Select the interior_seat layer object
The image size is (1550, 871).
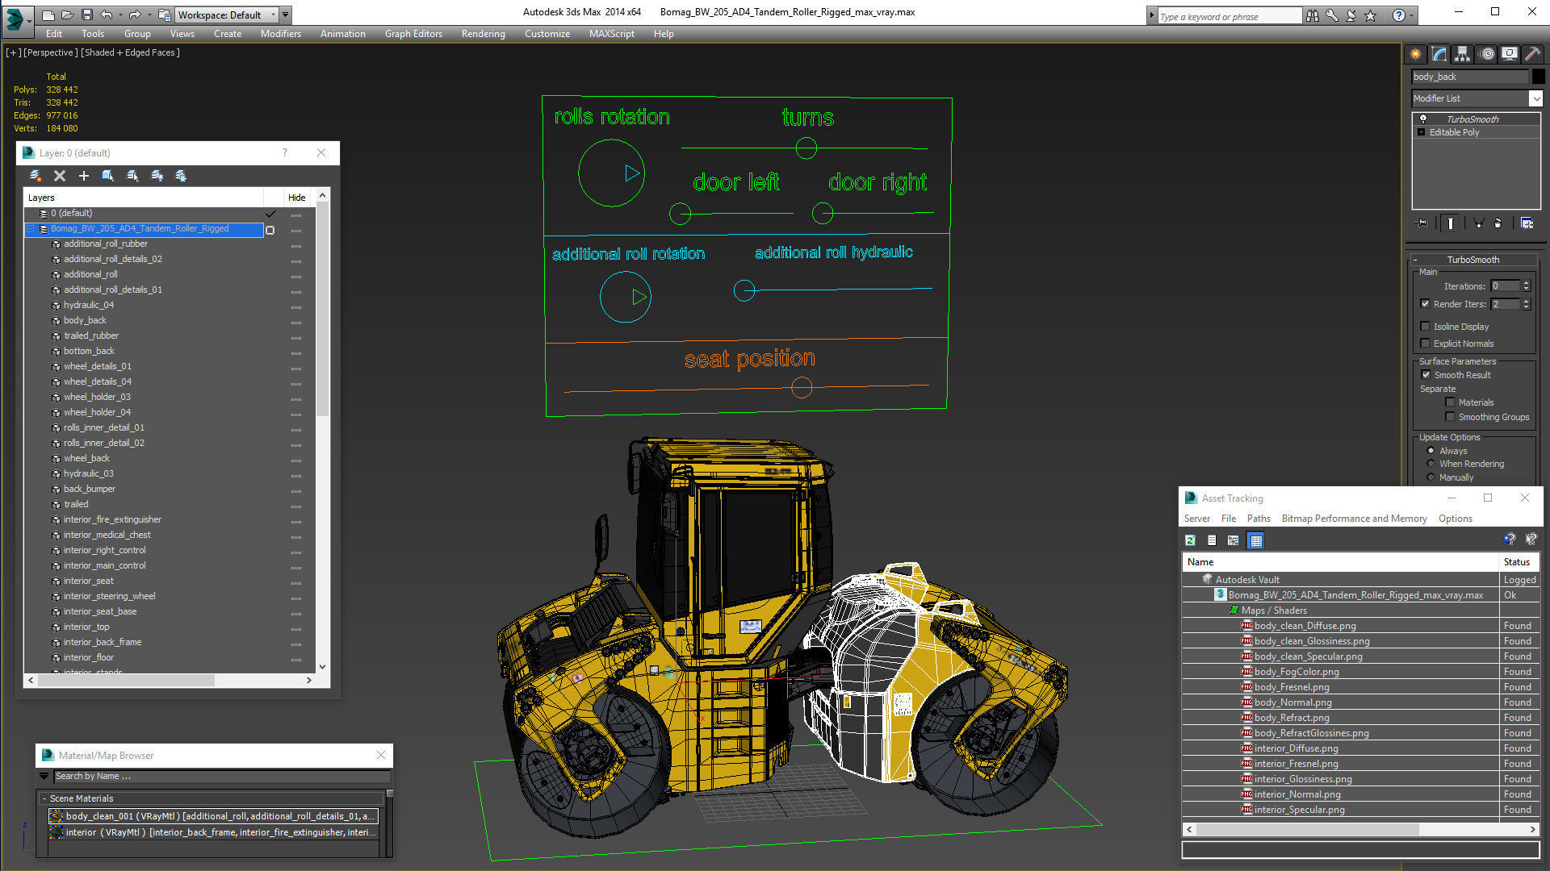pyautogui.click(x=89, y=581)
